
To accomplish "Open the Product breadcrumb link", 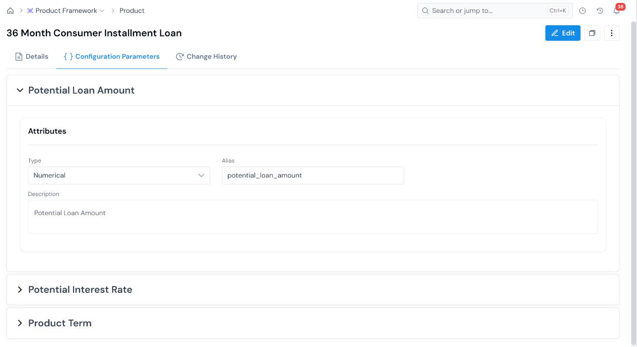I will (132, 10).
